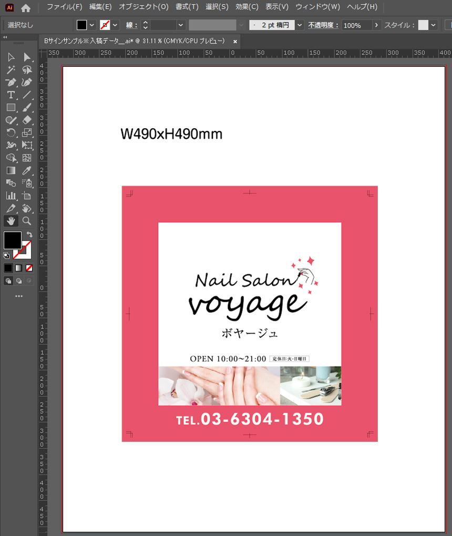Open the オブジェクト(O) menu

coord(143,7)
